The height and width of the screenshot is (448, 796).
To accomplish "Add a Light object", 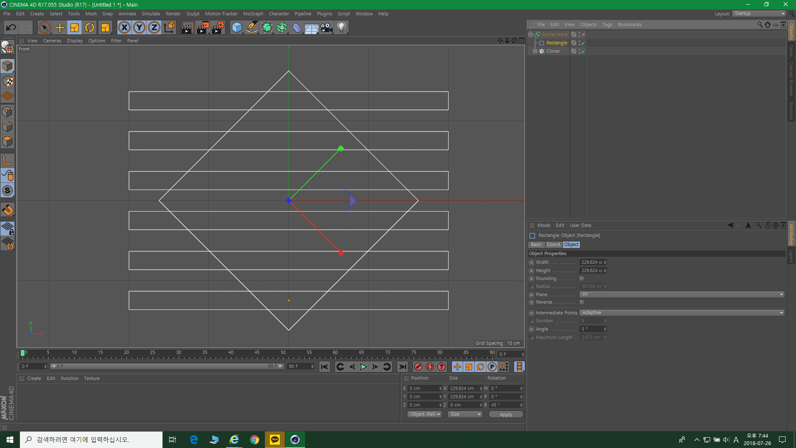I will click(x=342, y=28).
